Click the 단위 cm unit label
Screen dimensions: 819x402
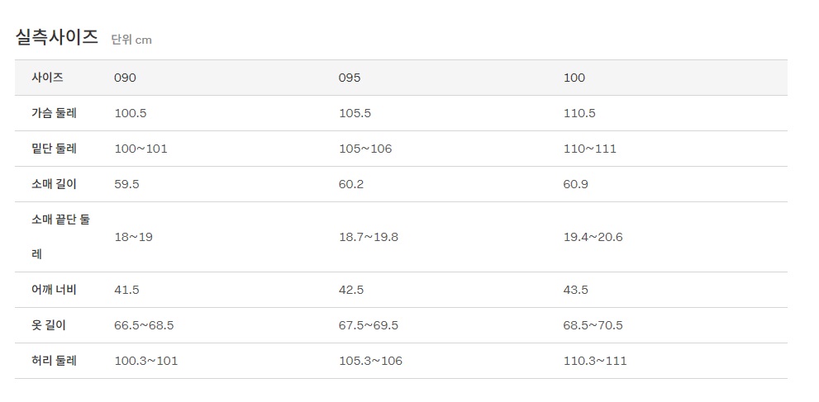[x=131, y=40]
